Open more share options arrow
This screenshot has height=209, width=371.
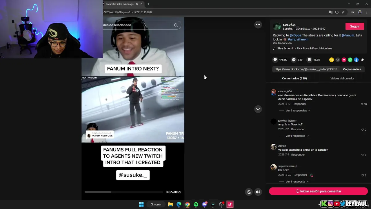click(x=362, y=60)
